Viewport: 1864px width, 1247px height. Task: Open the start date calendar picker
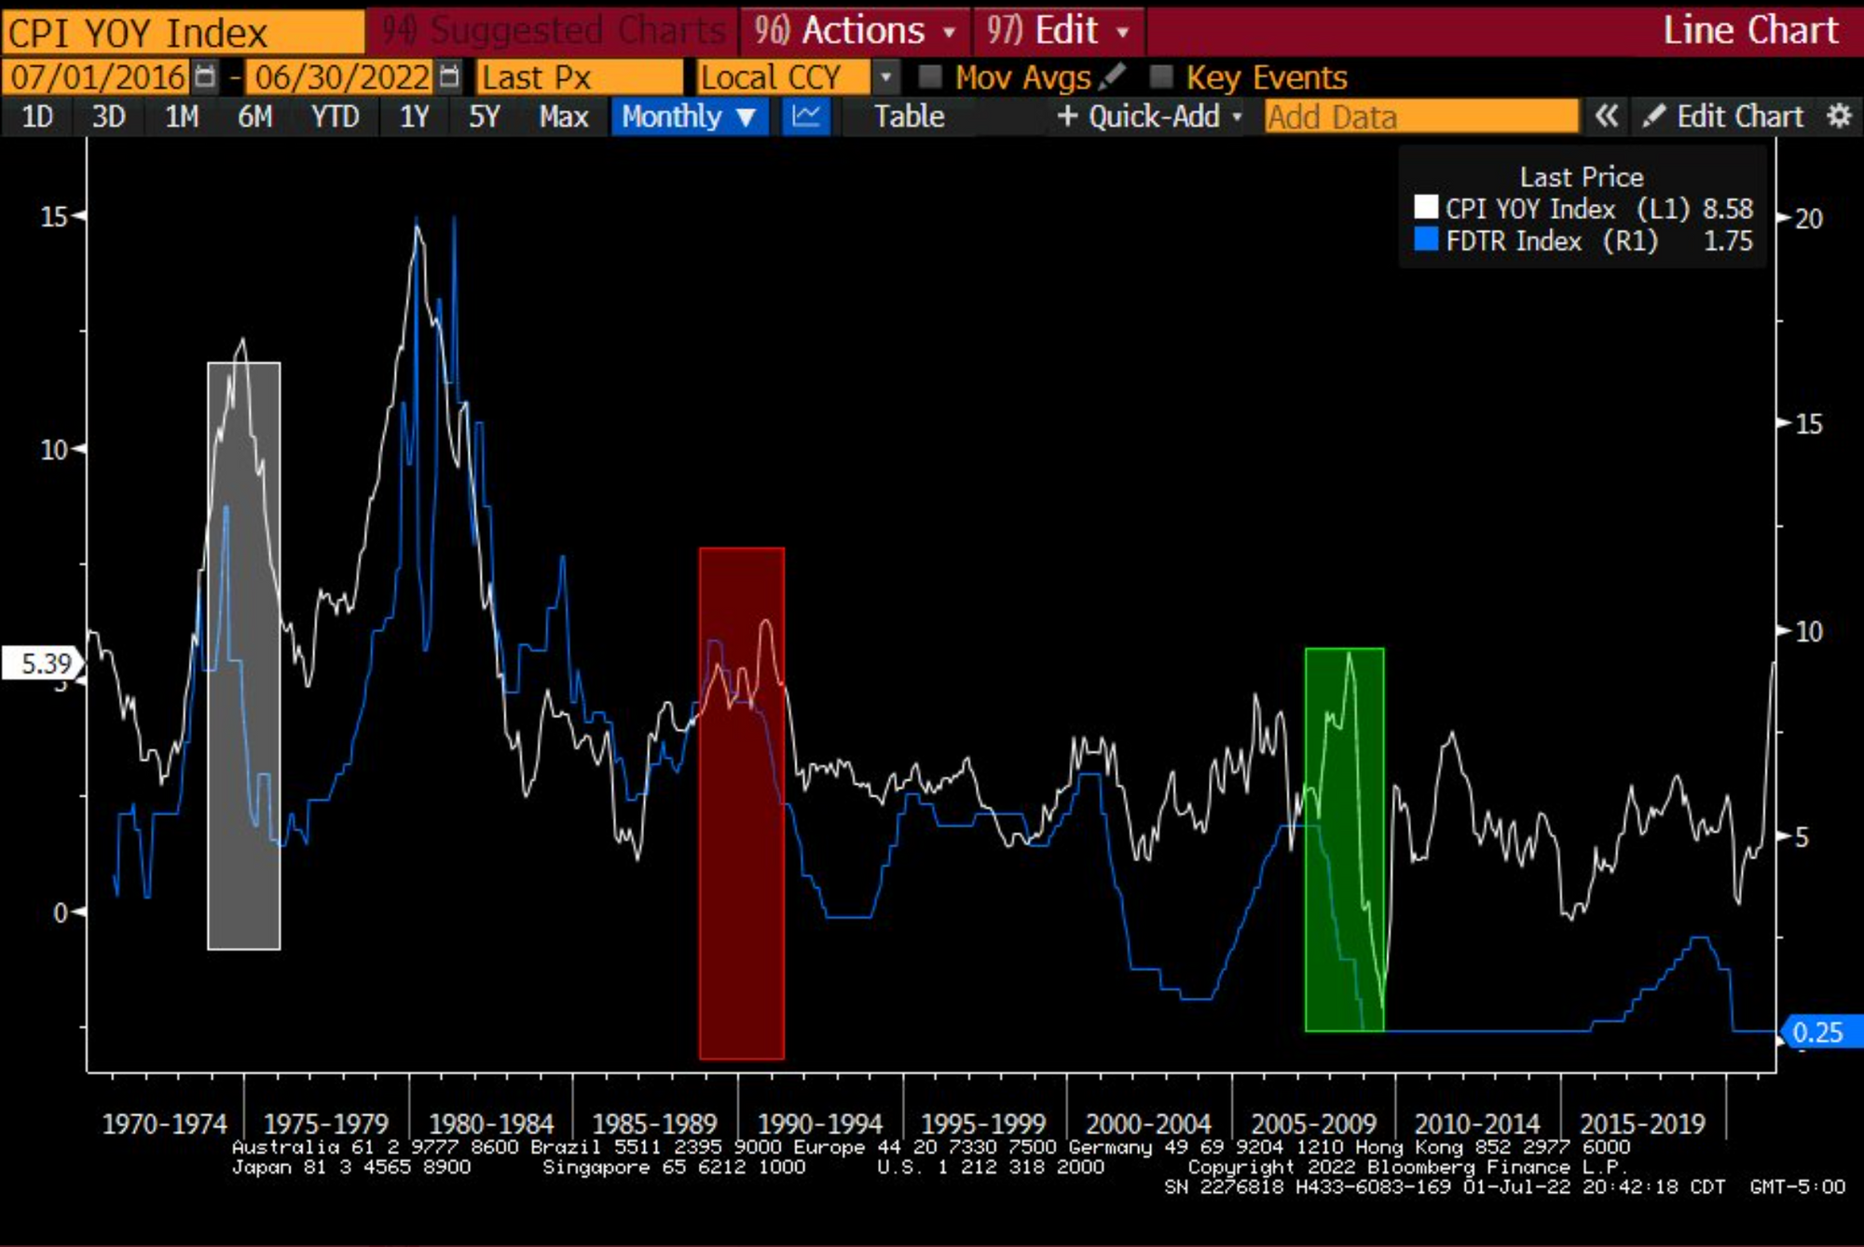tap(205, 76)
